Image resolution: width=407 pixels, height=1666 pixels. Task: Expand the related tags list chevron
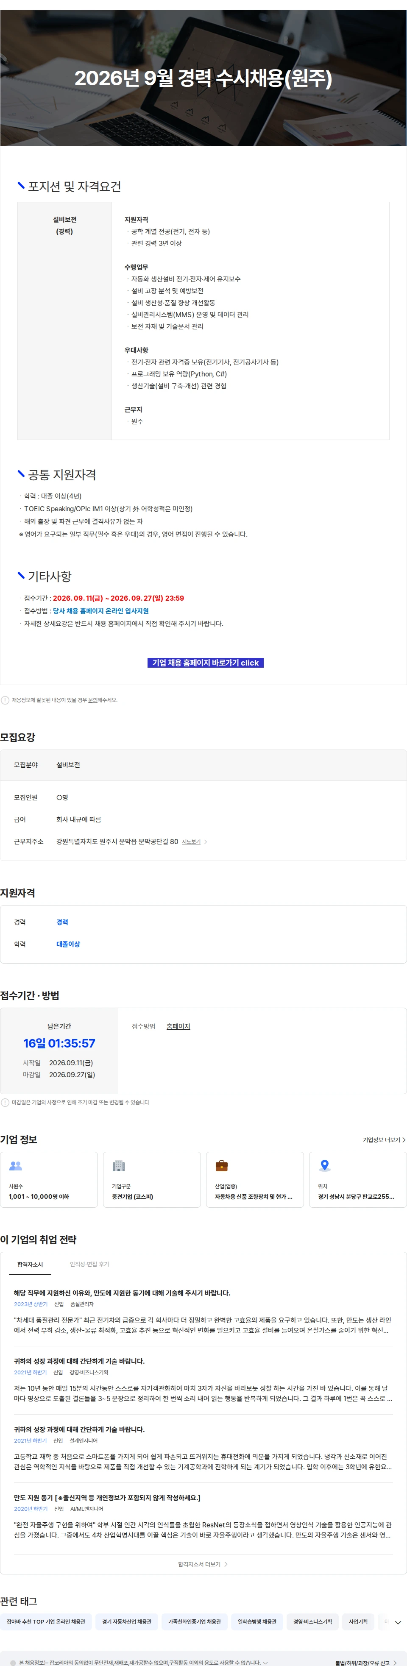(398, 1622)
